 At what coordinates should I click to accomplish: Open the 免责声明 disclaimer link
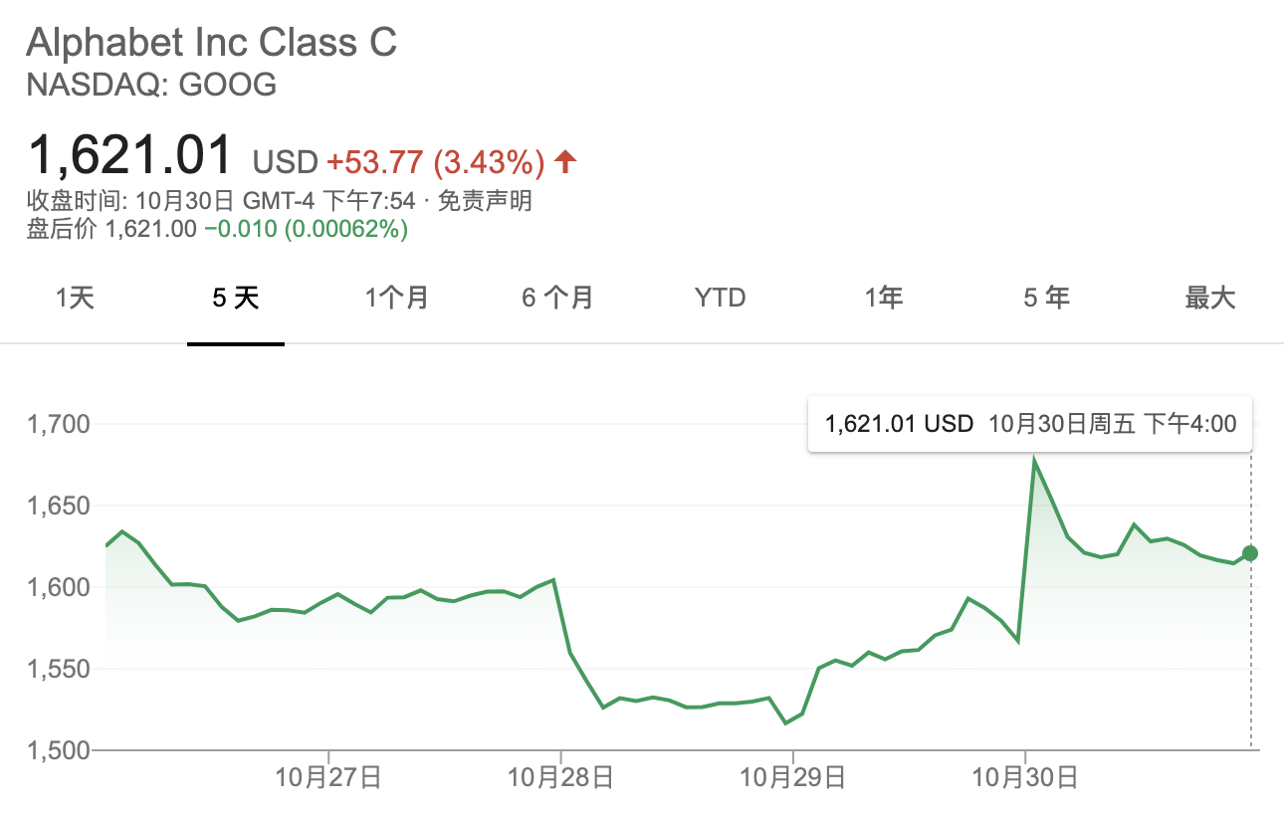(x=485, y=201)
